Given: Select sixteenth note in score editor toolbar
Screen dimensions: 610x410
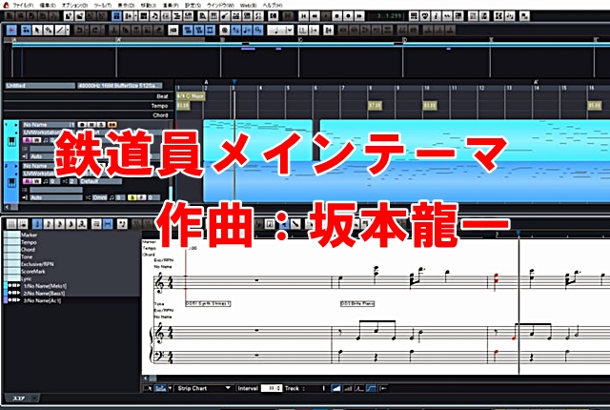Looking at the screenshot, I should click(59, 224).
